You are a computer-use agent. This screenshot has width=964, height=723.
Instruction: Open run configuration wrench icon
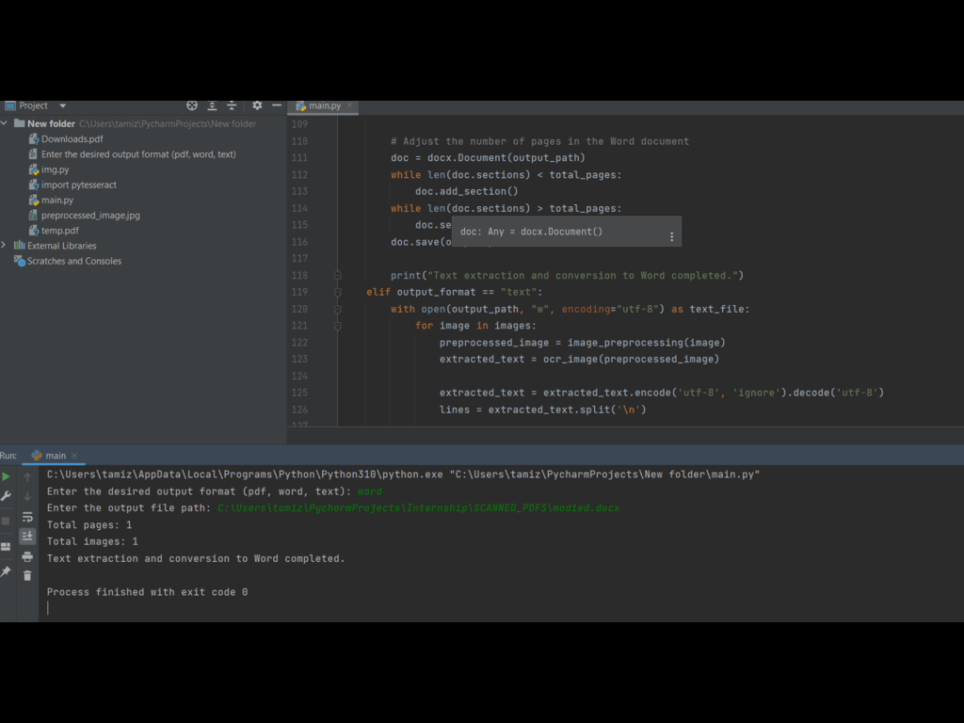[7, 496]
